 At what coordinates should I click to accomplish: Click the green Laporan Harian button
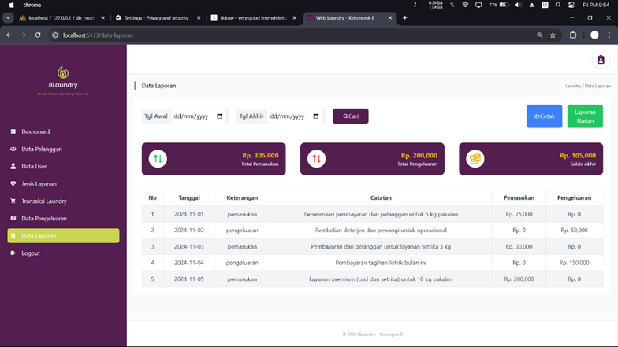point(585,116)
